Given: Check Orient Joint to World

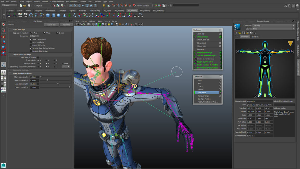Looking at the screenshot, I should point(38,57).
